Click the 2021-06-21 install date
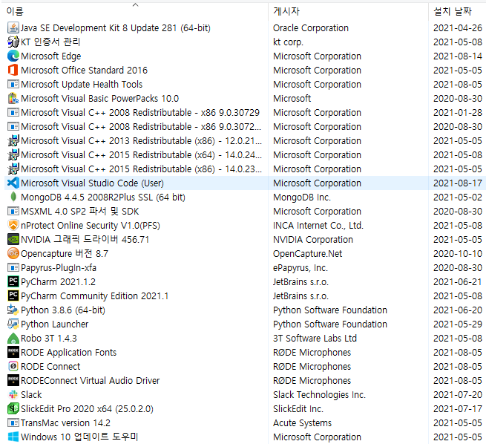Viewport: 486px width, 444px height. point(458,282)
